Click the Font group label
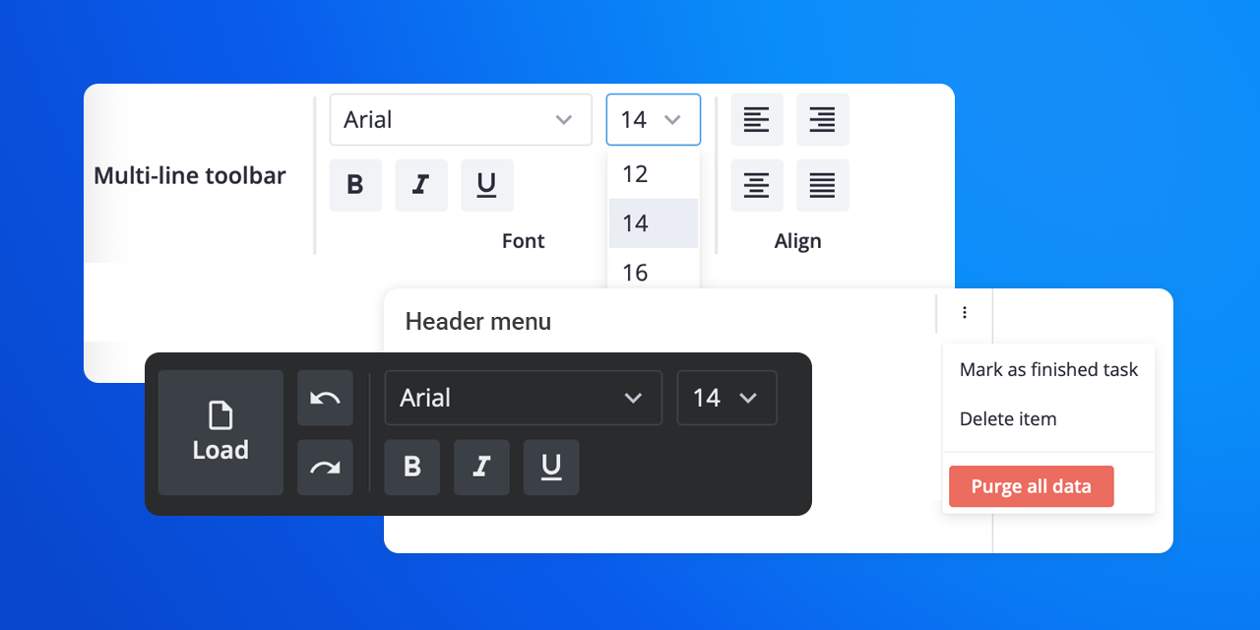This screenshot has height=630, width=1260. (x=523, y=241)
